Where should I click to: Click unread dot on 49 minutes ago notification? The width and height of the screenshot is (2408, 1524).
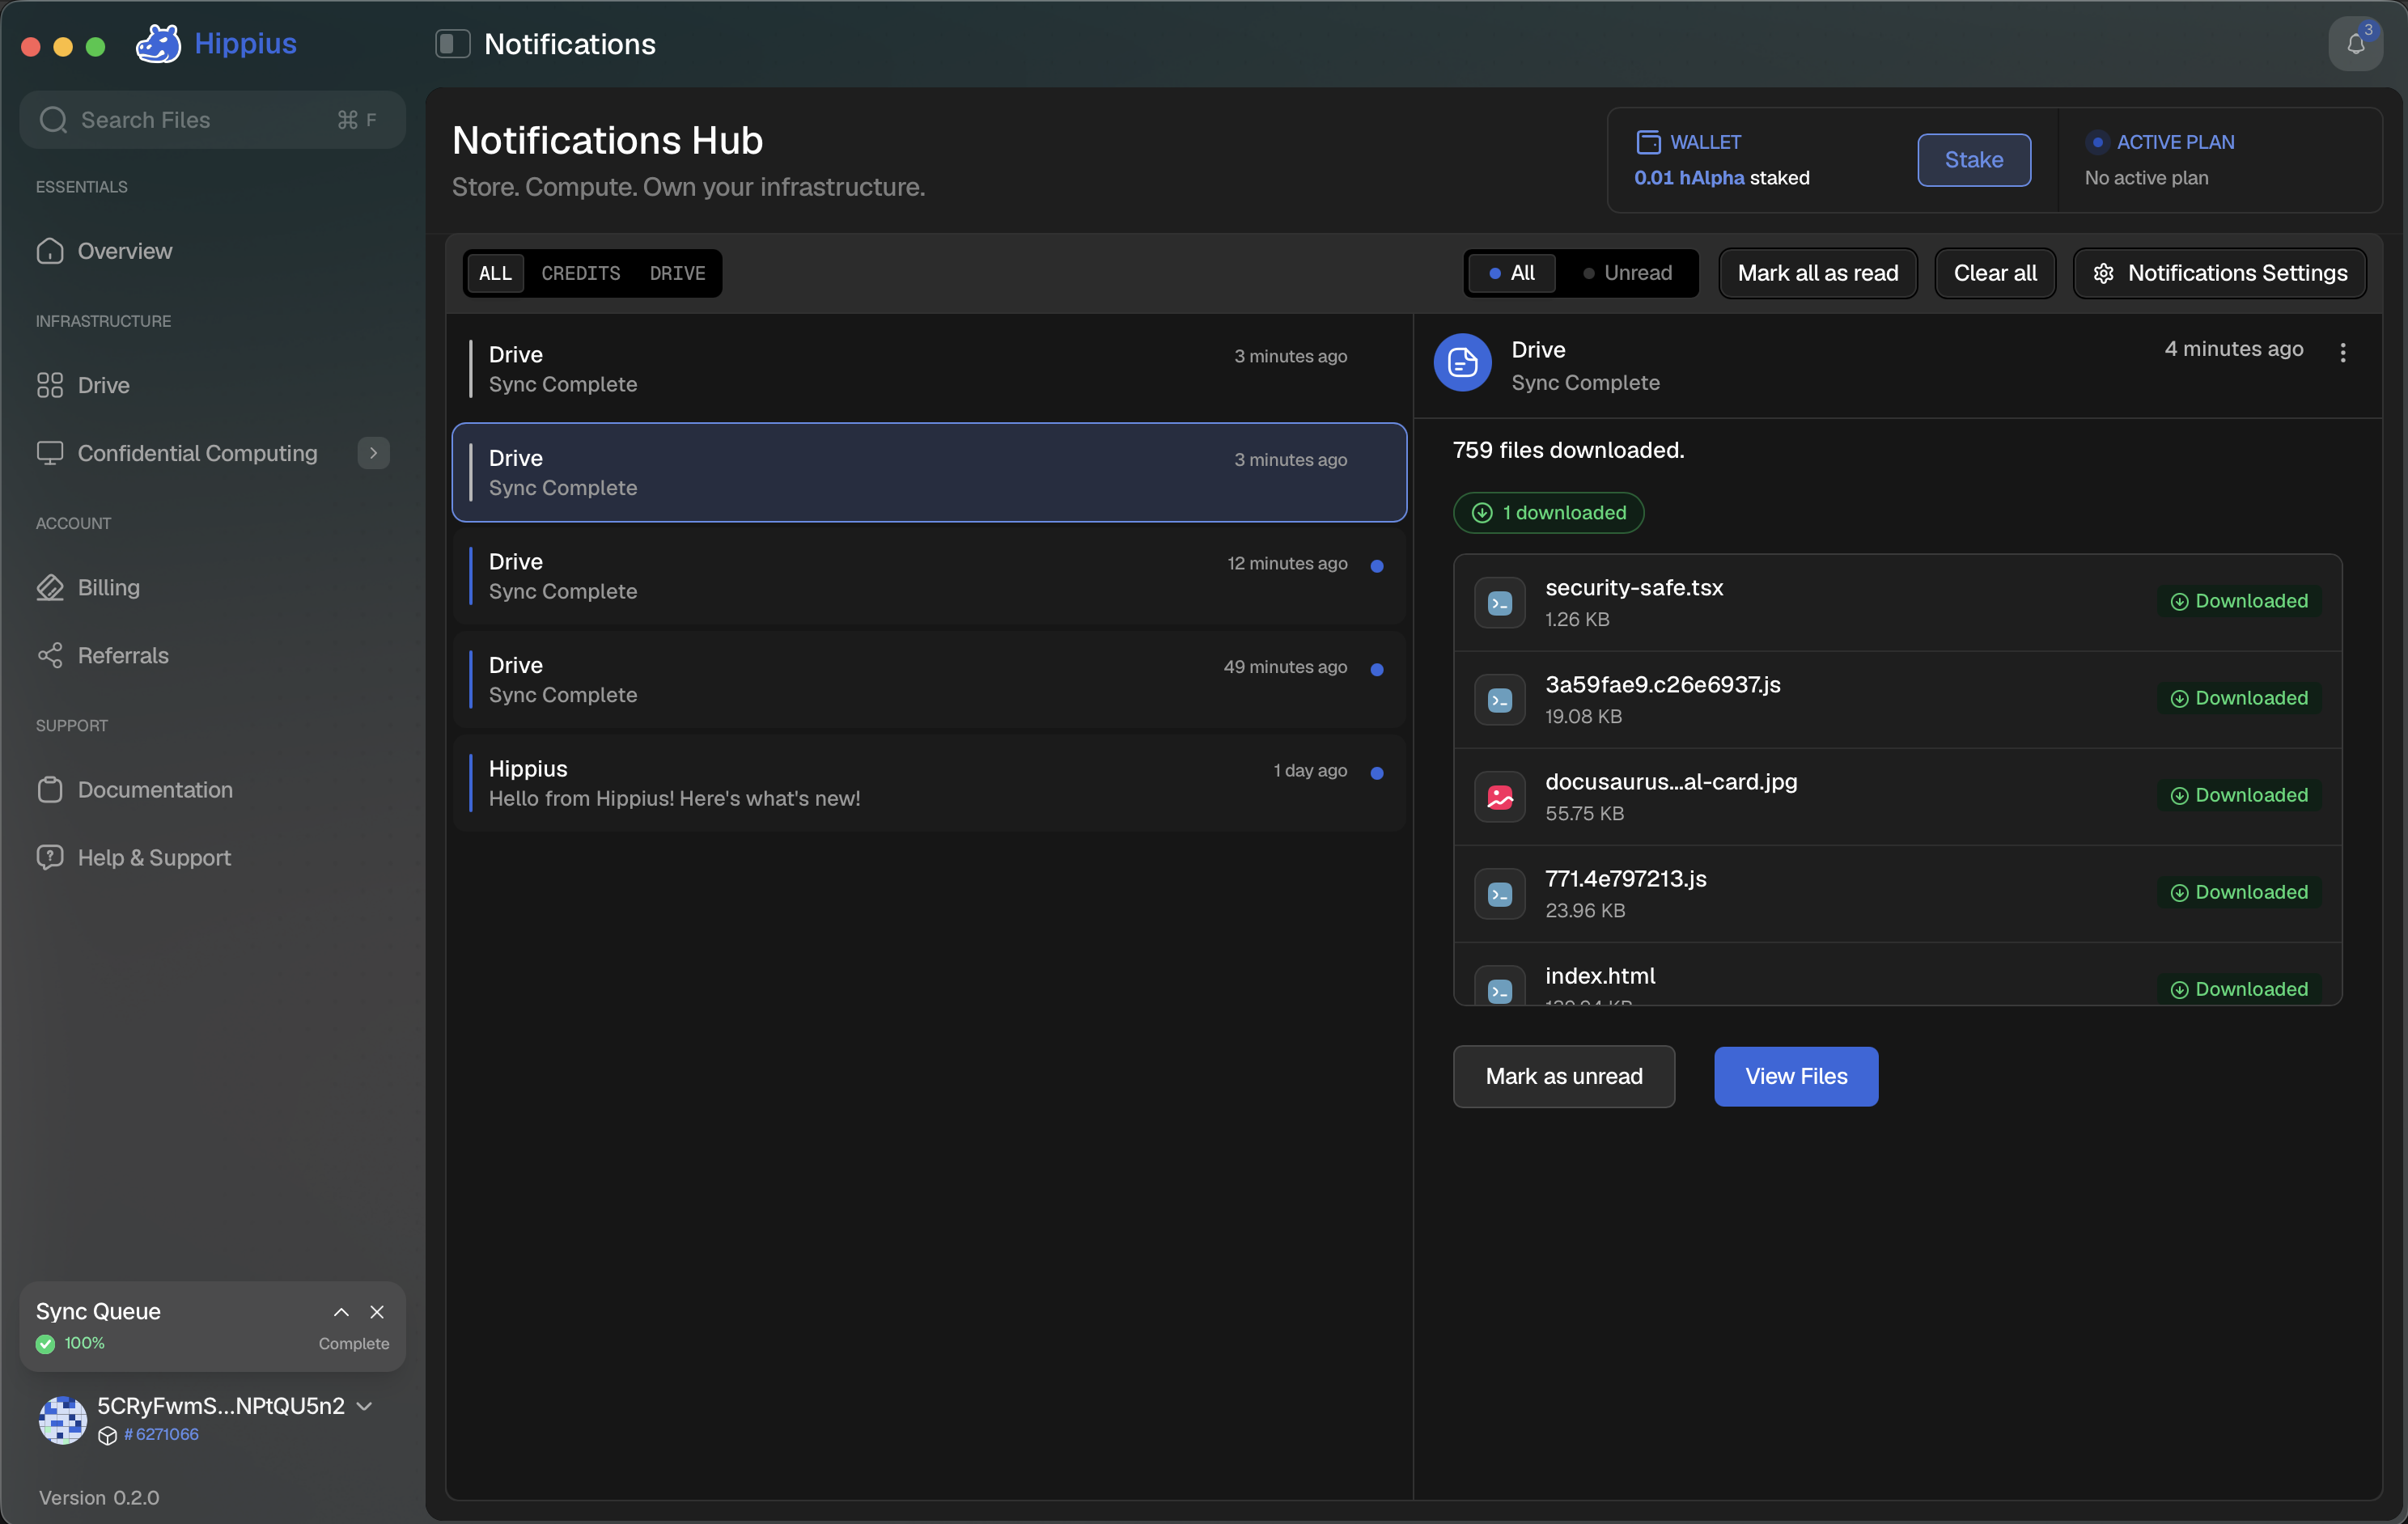click(x=1377, y=669)
